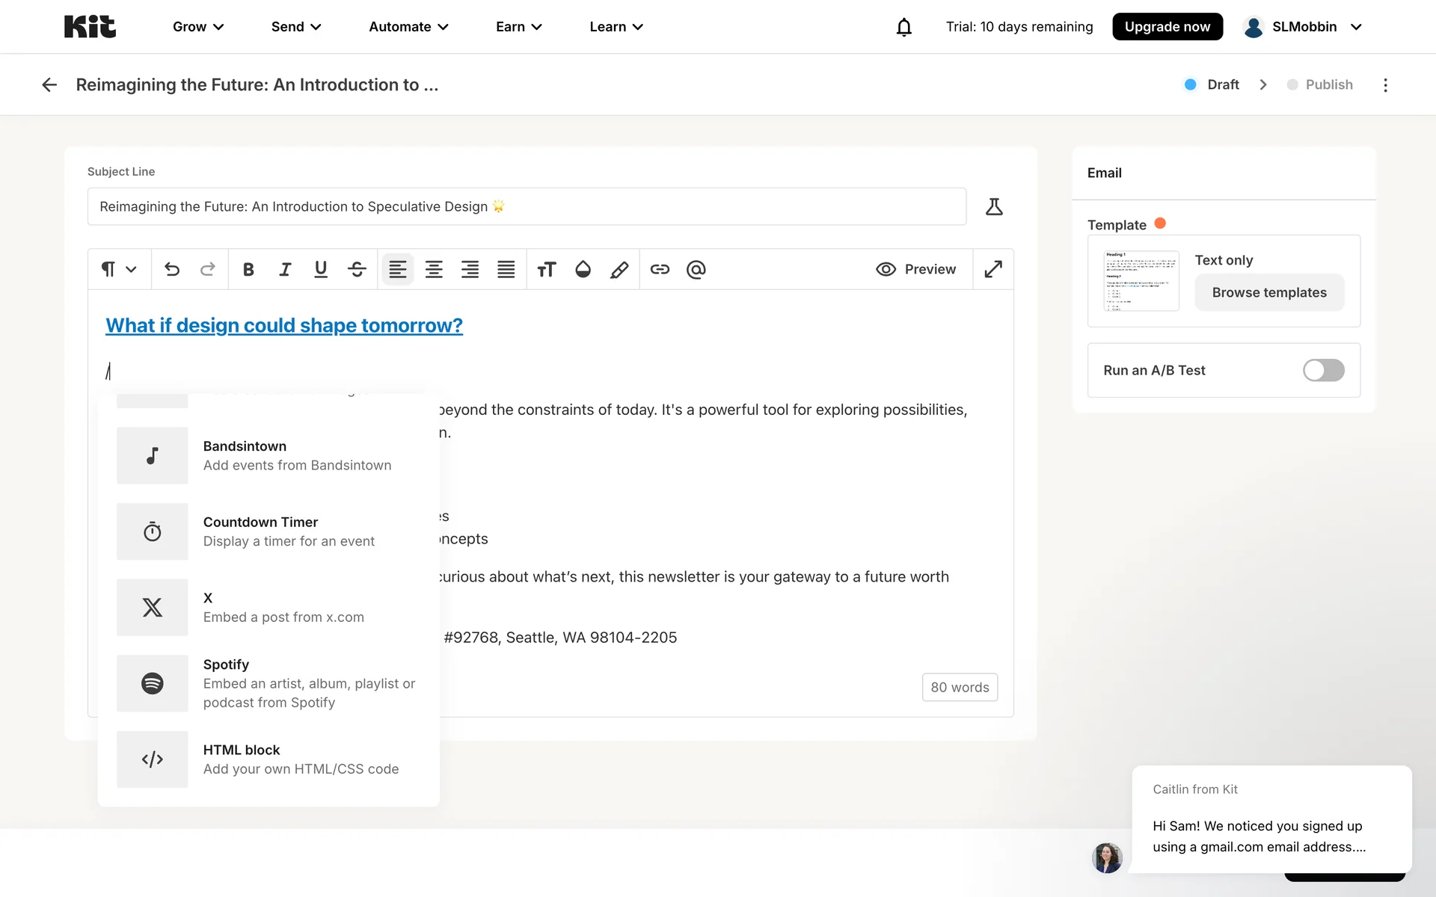Enable the Run an A/B Test switch
The image size is (1436, 897).
tap(1323, 370)
